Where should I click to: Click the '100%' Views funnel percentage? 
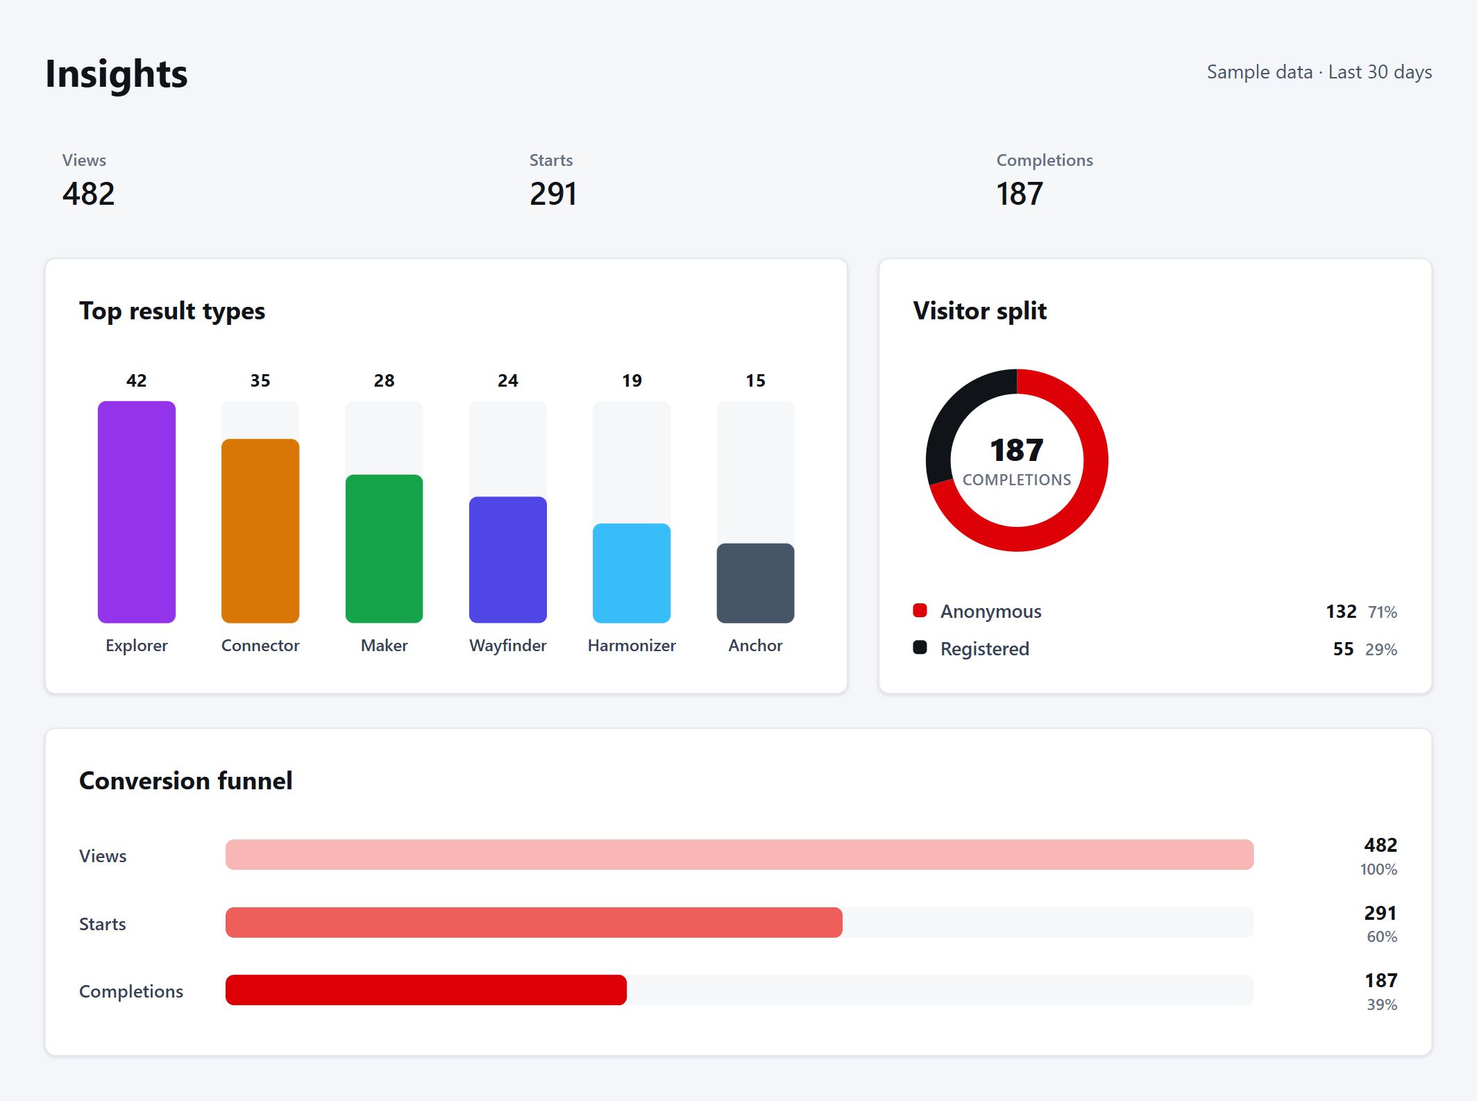[1378, 869]
